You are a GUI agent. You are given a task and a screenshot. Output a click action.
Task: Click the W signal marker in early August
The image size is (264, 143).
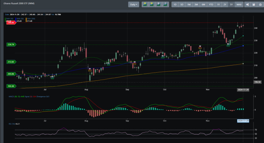(90, 69)
